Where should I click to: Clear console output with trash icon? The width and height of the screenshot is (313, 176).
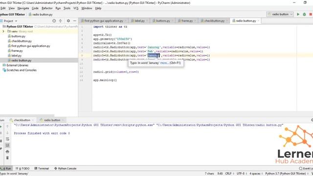pos(7,158)
